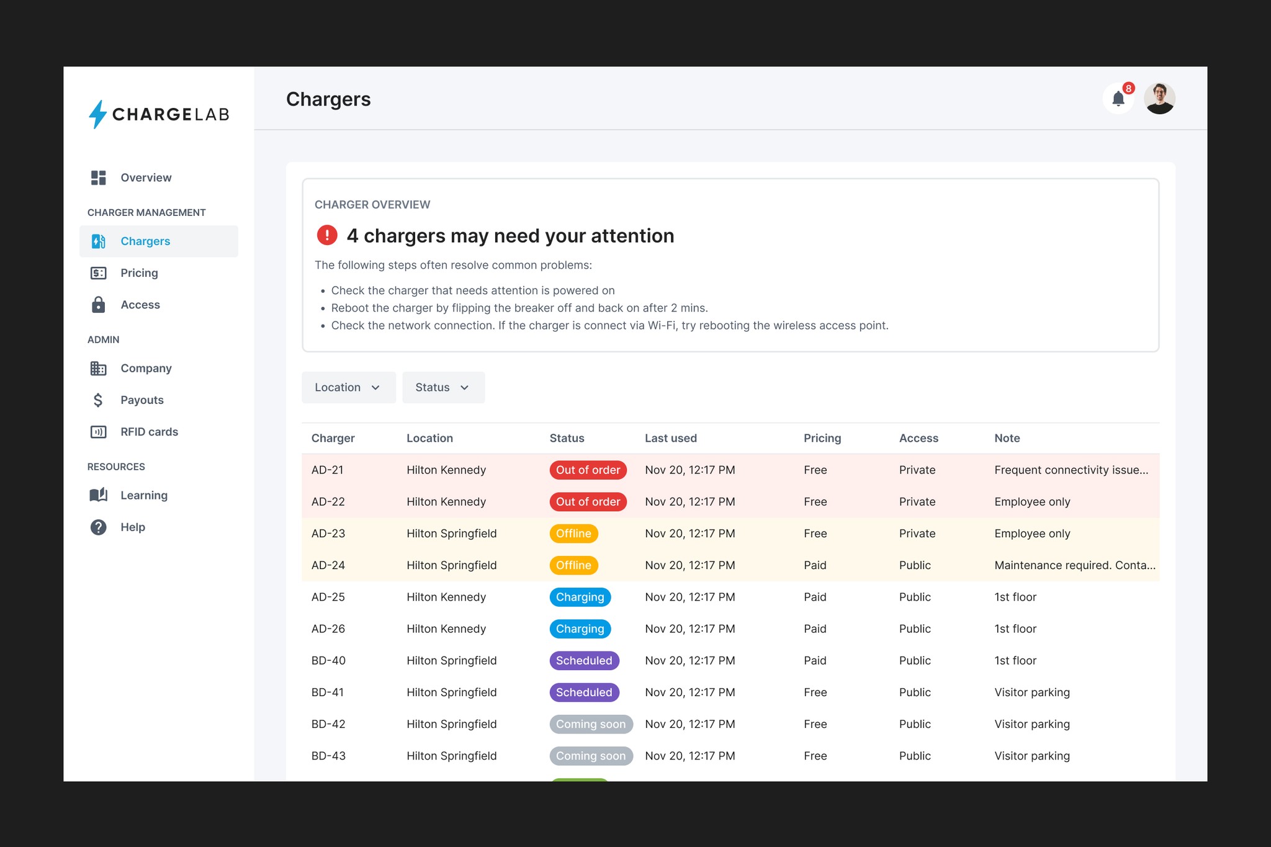Click the Company building icon

click(98, 368)
